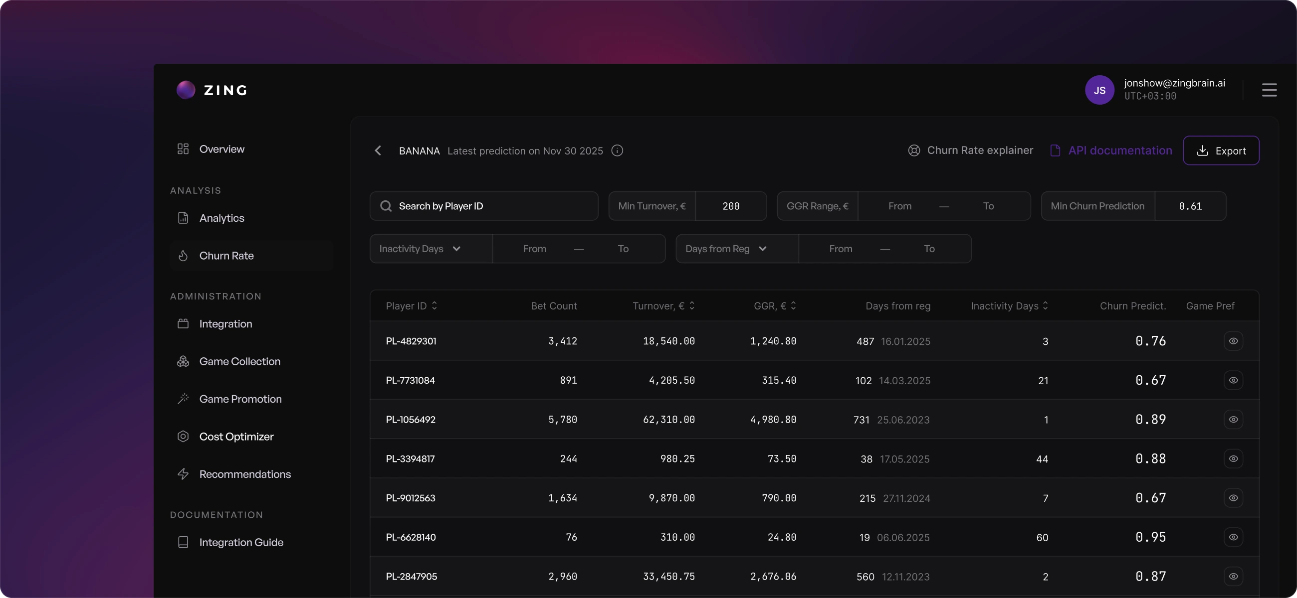Toggle eye icon for player PL-1056492
Image resolution: width=1297 pixels, height=598 pixels.
click(x=1233, y=420)
